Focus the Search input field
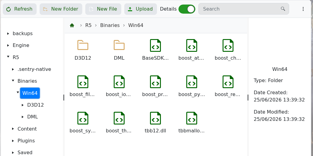 pyautogui.click(x=243, y=9)
